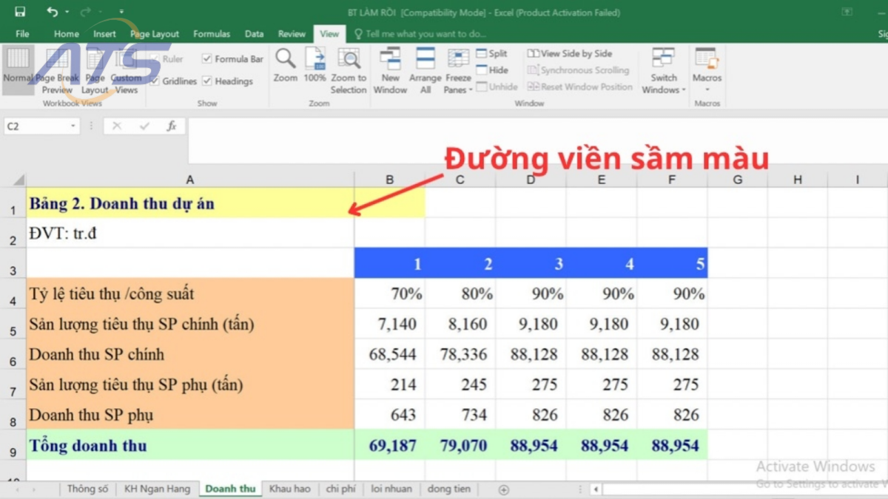Image resolution: width=888 pixels, height=499 pixels.
Task: Uncheck the Formula Bar option
Action: [x=208, y=58]
